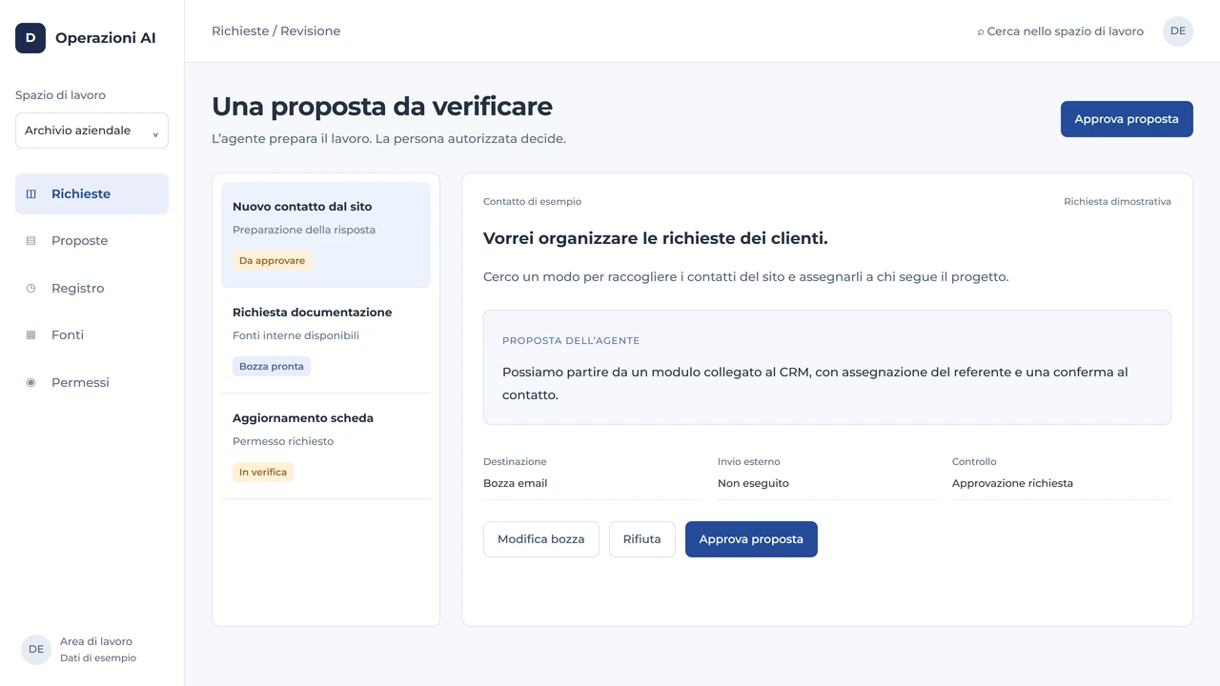Click the Approvazione richiesta value
1220x686 pixels.
click(1012, 483)
